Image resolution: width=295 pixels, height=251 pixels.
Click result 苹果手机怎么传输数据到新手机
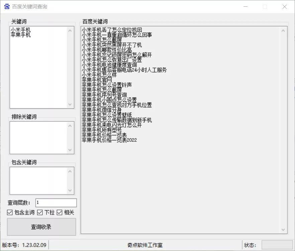point(117,120)
